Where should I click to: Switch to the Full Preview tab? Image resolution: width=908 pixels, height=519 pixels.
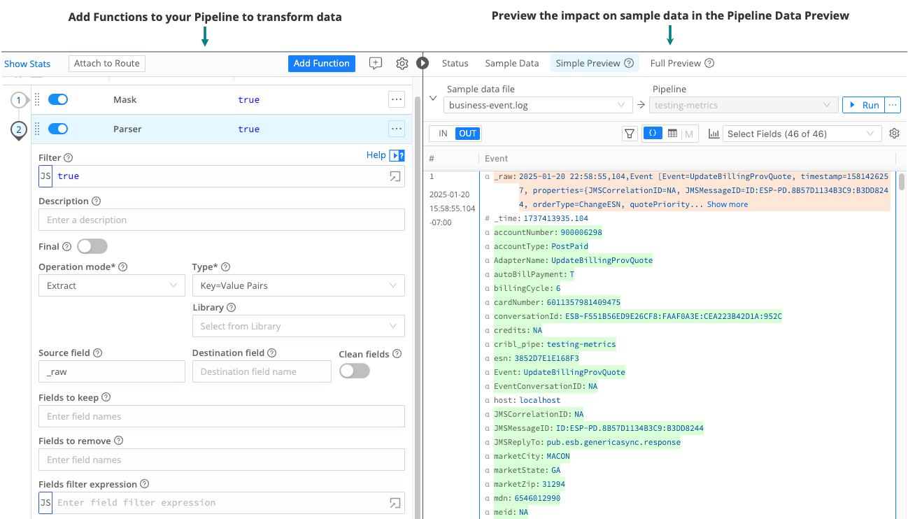pyautogui.click(x=676, y=63)
